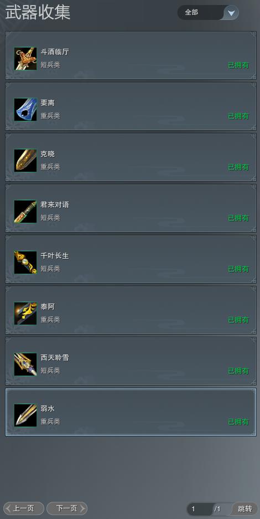The width and height of the screenshot is (260, 519).
Task: Select the 弱水 spearhead icon
Action: click(25, 415)
